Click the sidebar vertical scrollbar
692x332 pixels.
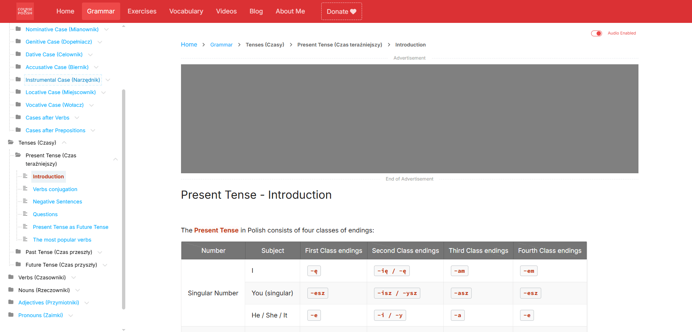click(123, 199)
